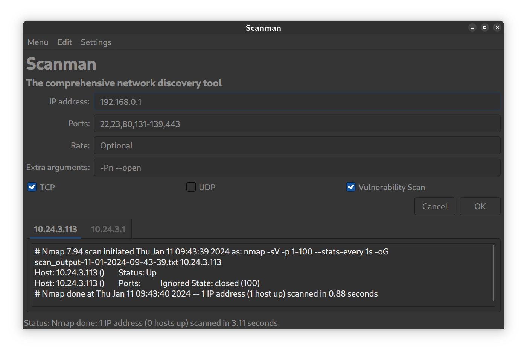Screen dimensions: 527x354
Task: Click the Ports input field
Action: click(297, 124)
